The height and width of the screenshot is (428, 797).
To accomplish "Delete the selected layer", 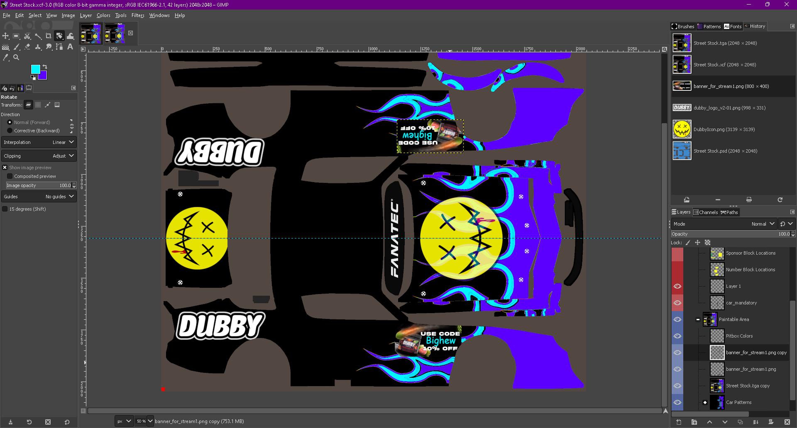I will pos(786,422).
